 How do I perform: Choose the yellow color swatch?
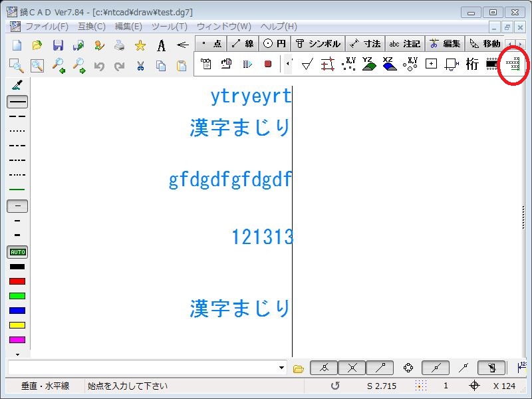point(17,325)
